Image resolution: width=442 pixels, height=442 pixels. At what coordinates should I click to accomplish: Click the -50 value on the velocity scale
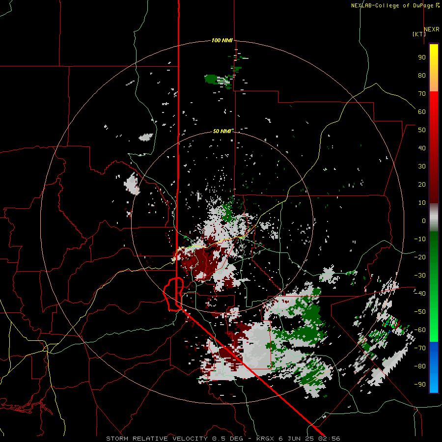click(x=420, y=312)
